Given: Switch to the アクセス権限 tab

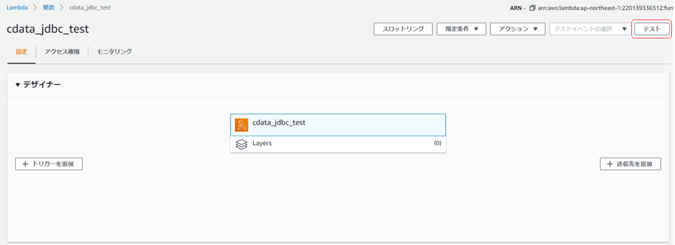Looking at the screenshot, I should tap(62, 52).
